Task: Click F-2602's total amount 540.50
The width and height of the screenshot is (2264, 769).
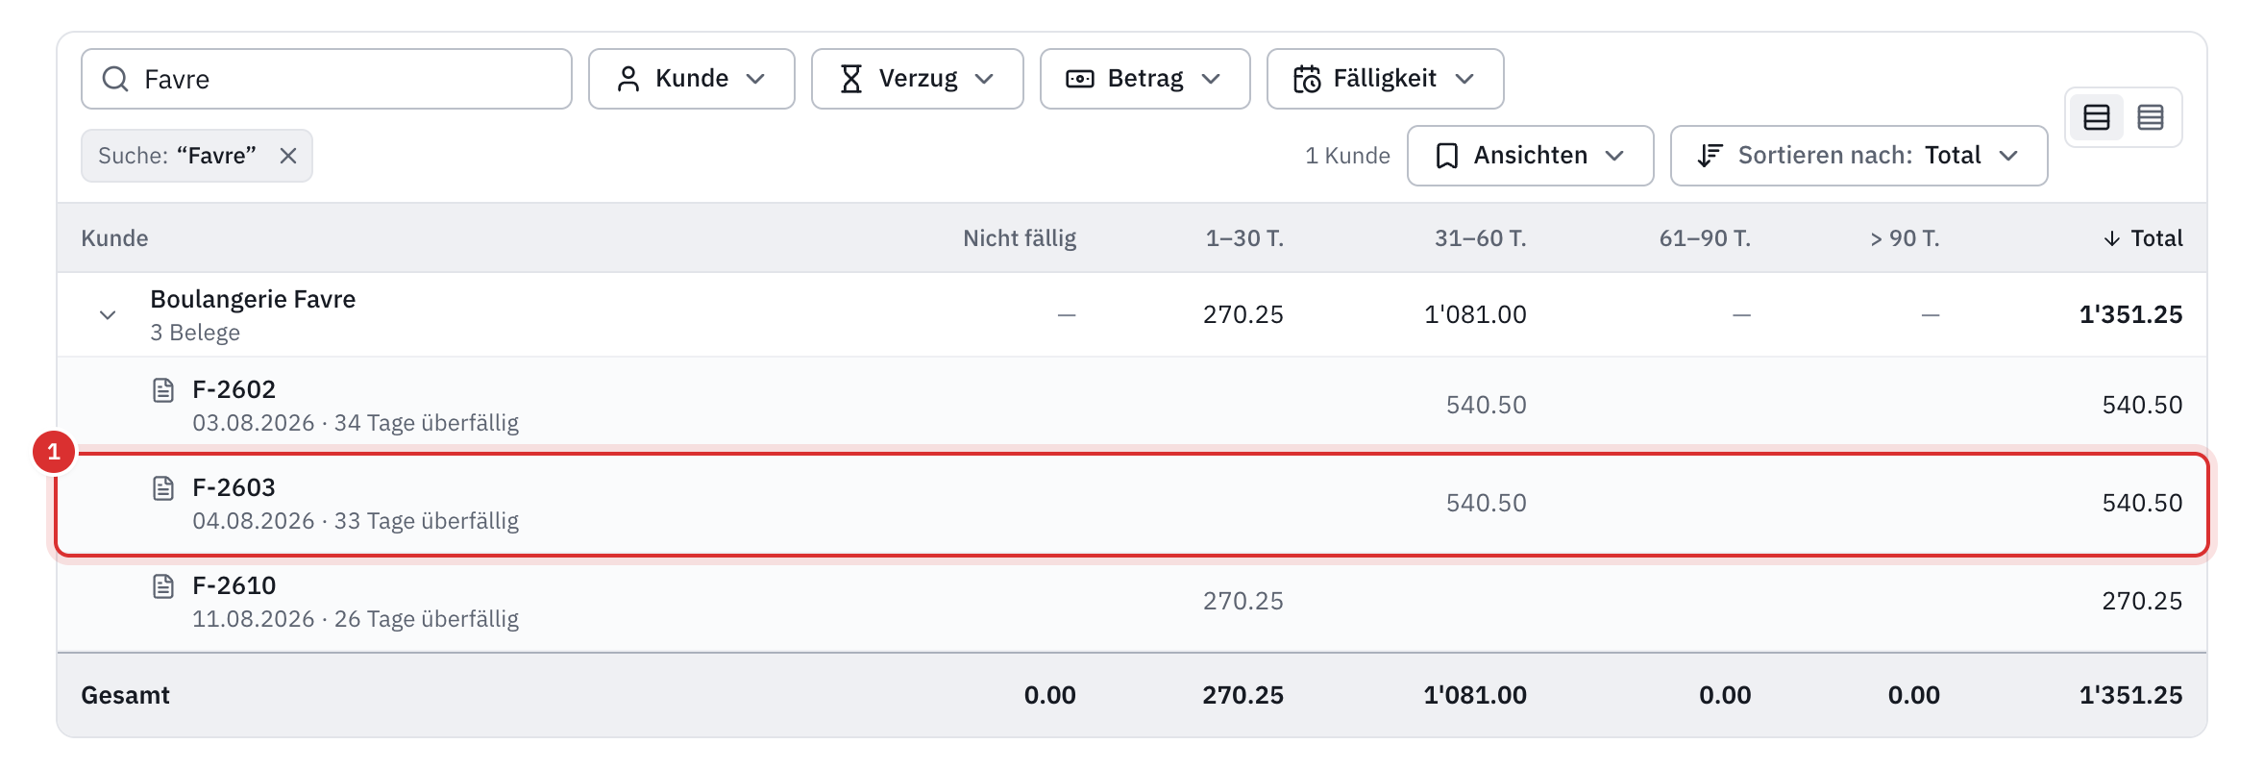Action: (2142, 405)
